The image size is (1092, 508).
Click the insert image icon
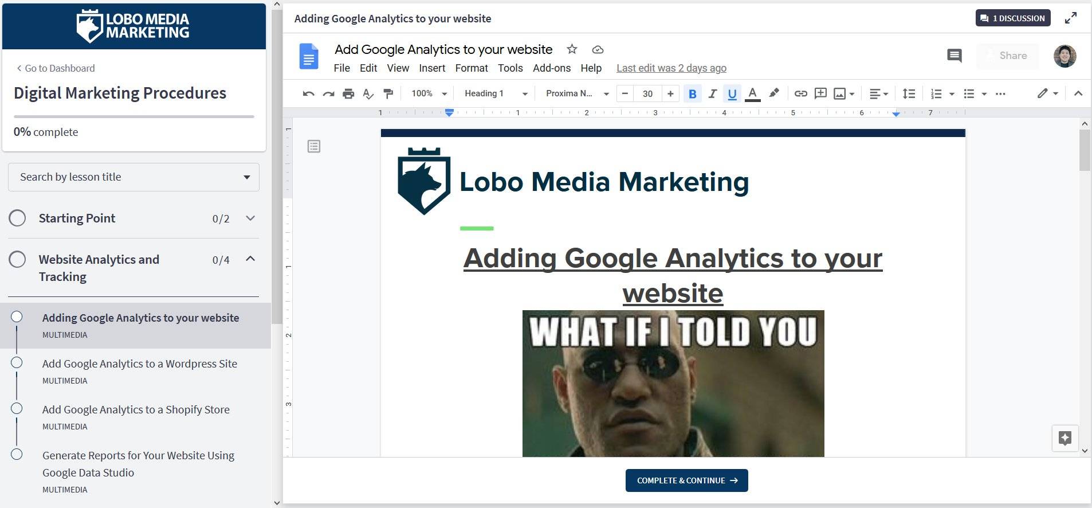coord(839,93)
